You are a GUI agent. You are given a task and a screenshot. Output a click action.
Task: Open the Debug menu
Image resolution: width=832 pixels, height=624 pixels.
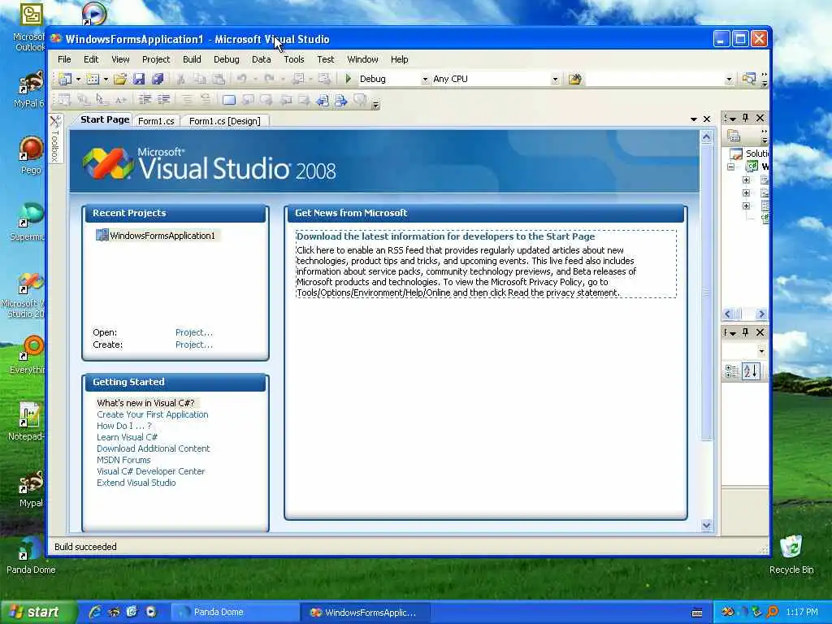point(227,59)
